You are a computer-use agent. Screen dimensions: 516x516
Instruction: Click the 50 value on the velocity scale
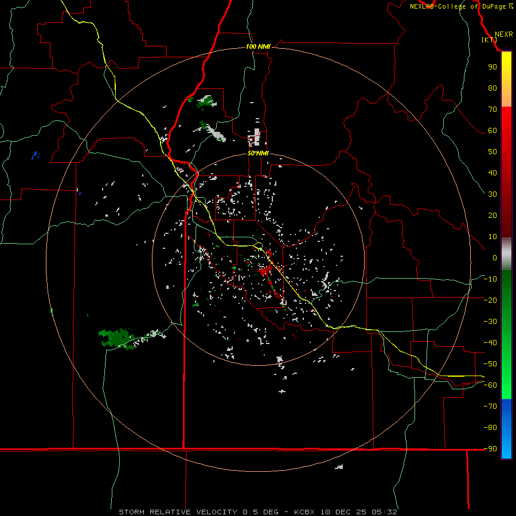click(492, 152)
